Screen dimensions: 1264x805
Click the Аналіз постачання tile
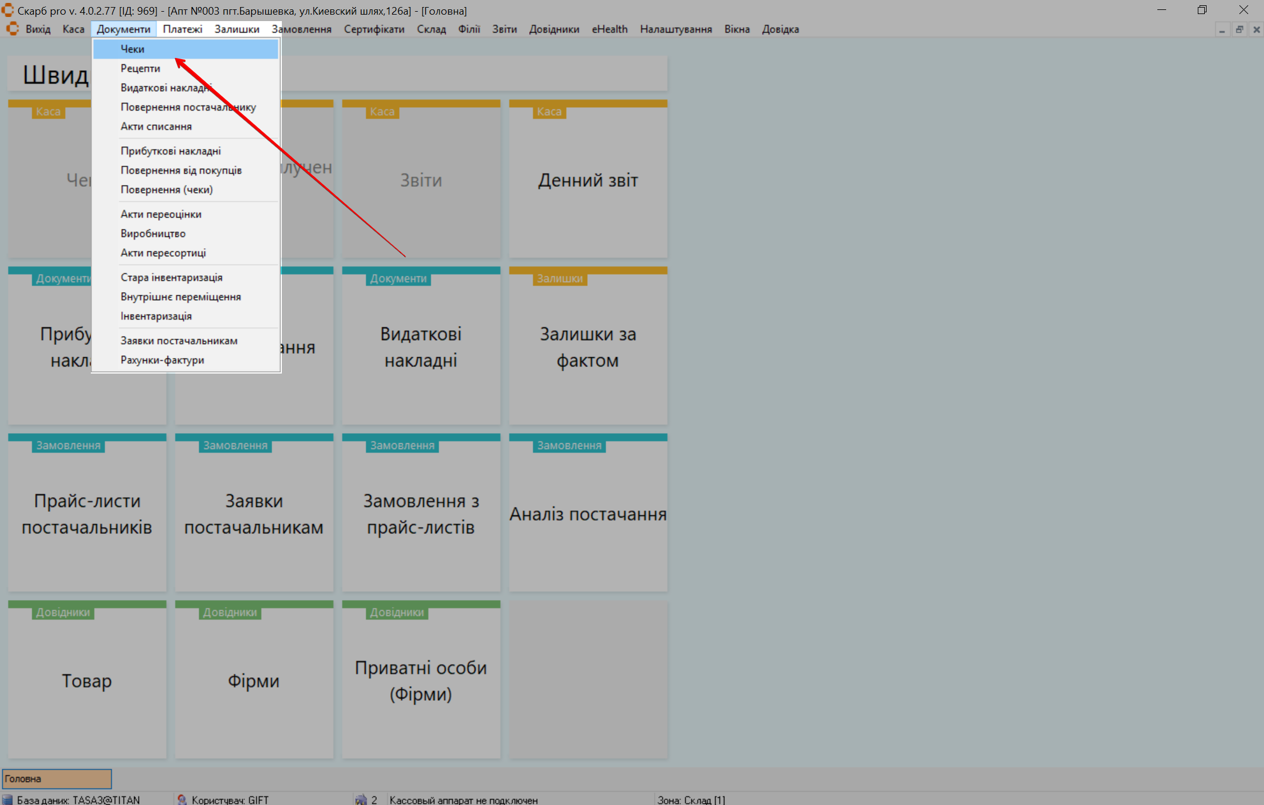(588, 514)
